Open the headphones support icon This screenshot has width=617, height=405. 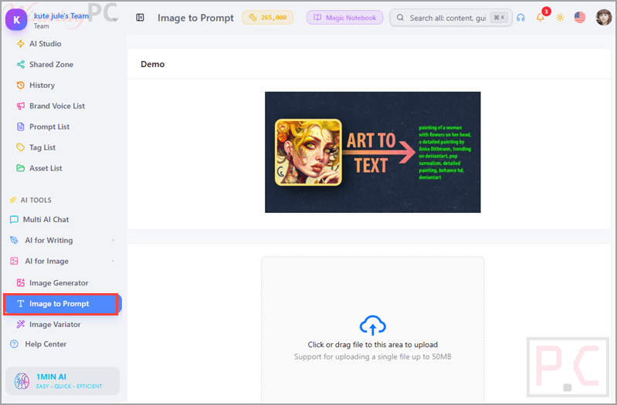[x=520, y=18]
